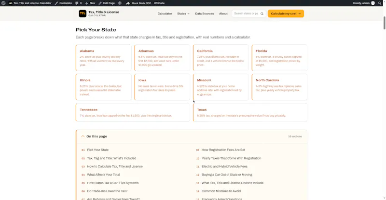This screenshot has width=386, height=200.
Task: Click the Pick Your State heading
Action: pyautogui.click(x=96, y=30)
